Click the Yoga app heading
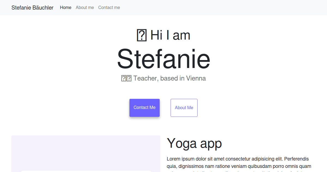Screen dimensions: 327x172 pos(194,143)
